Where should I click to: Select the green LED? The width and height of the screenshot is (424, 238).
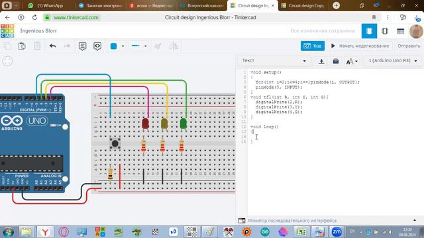click(x=184, y=124)
